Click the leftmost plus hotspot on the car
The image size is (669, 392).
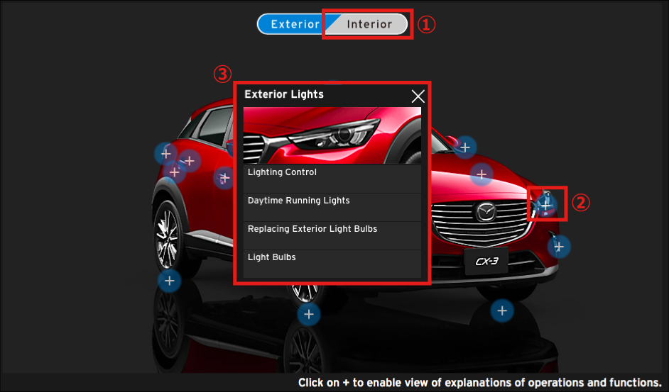coord(165,152)
